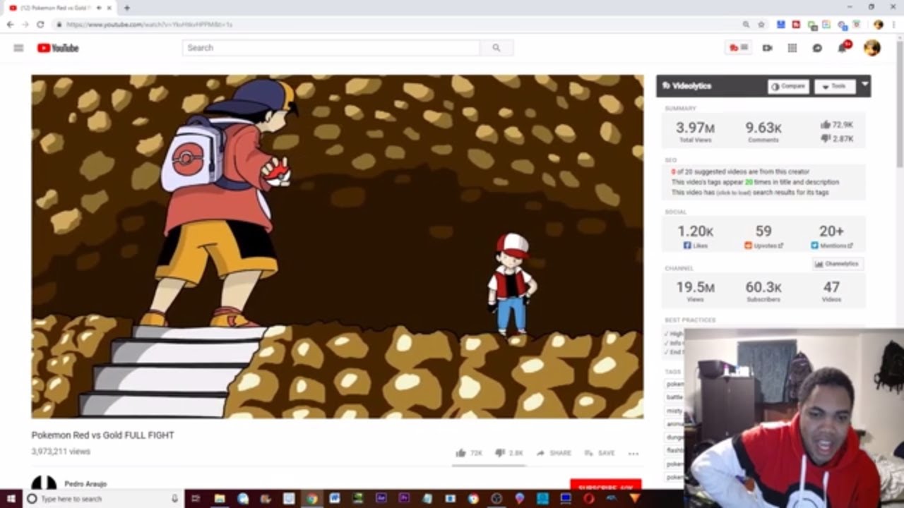Open File Explorer from the taskbar
The image size is (904, 508).
220,499
